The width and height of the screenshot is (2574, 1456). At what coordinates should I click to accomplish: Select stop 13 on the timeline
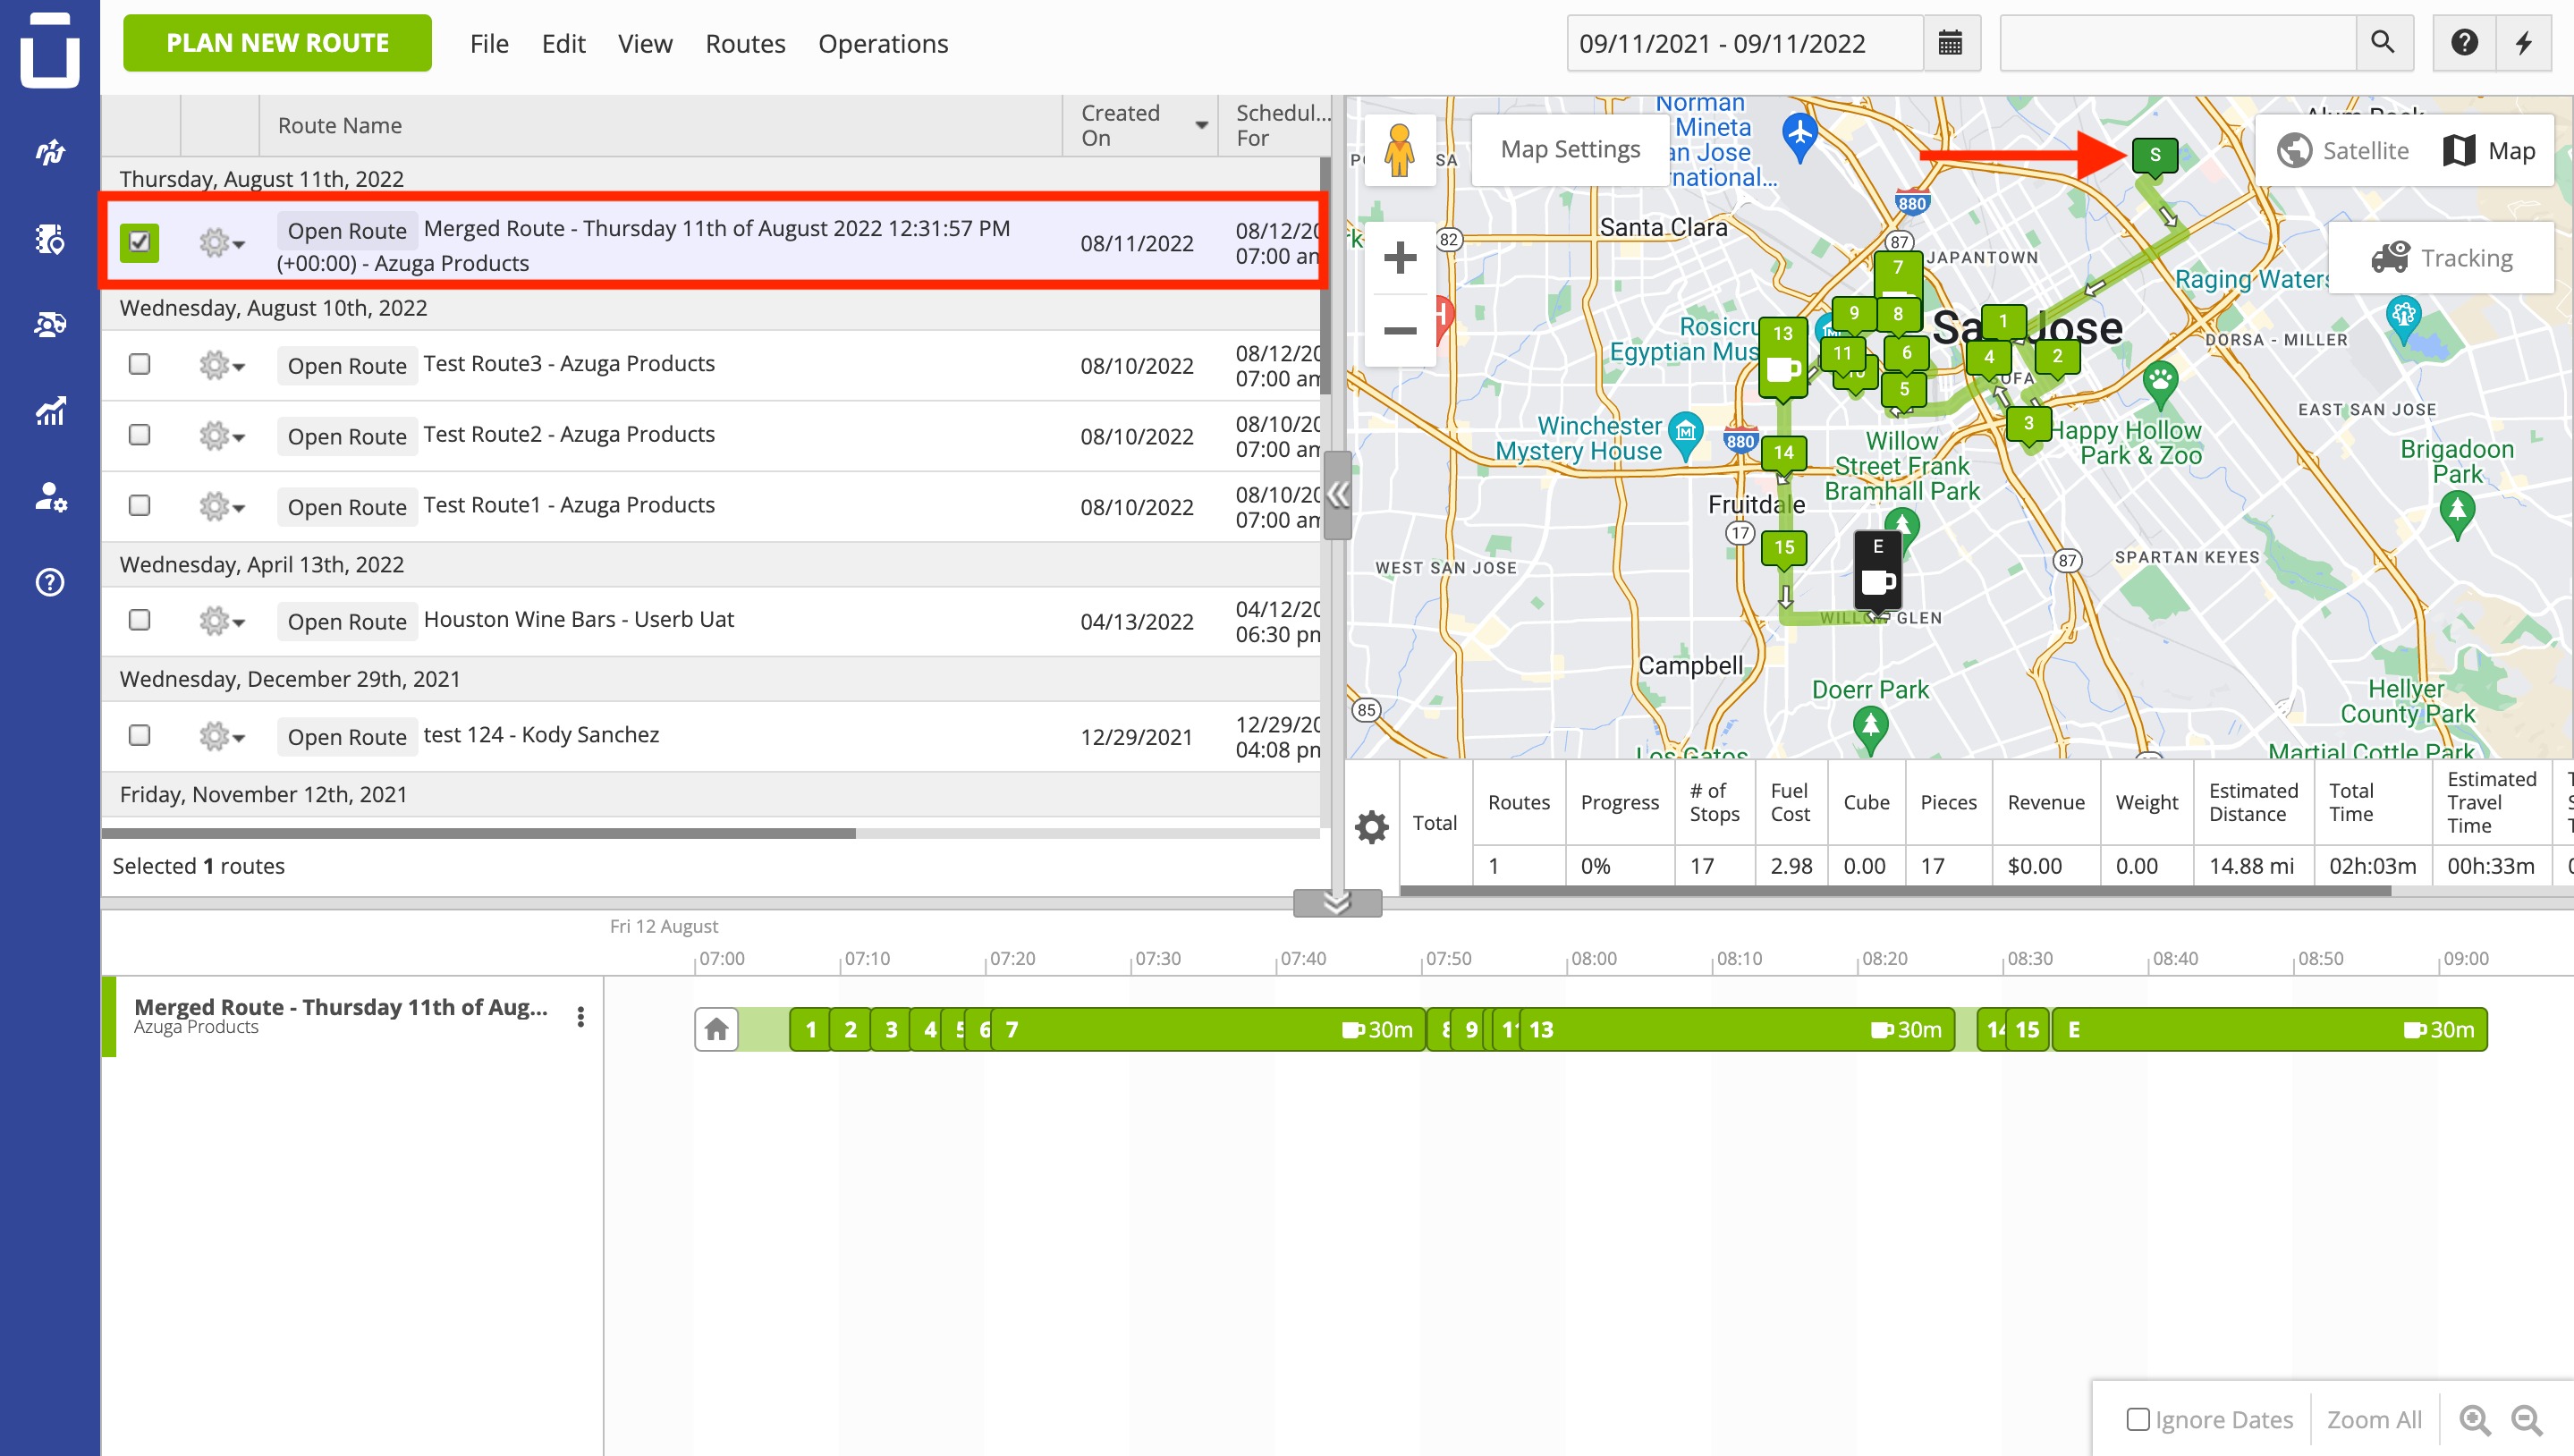[x=1541, y=1030]
